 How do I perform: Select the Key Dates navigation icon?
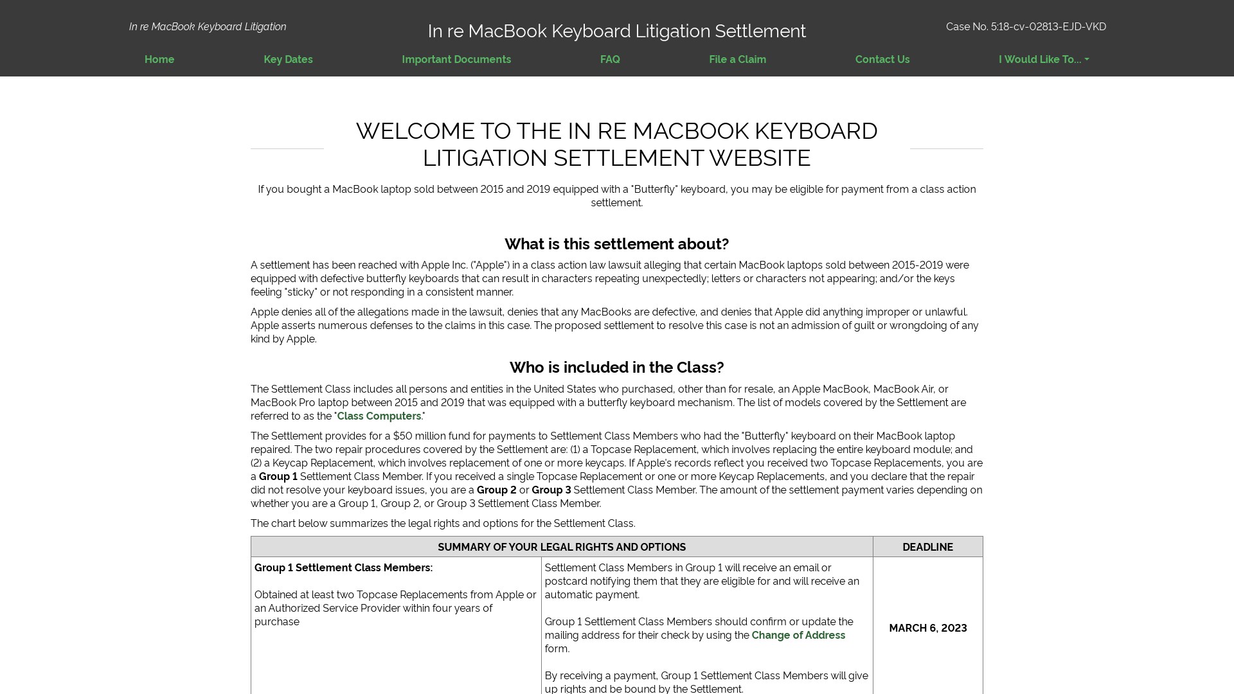(288, 59)
